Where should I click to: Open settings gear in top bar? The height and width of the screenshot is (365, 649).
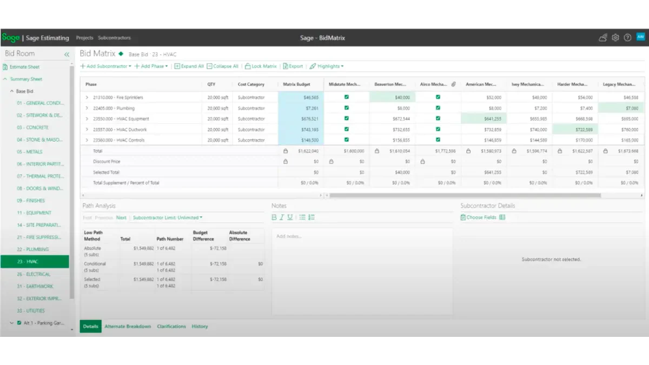615,37
